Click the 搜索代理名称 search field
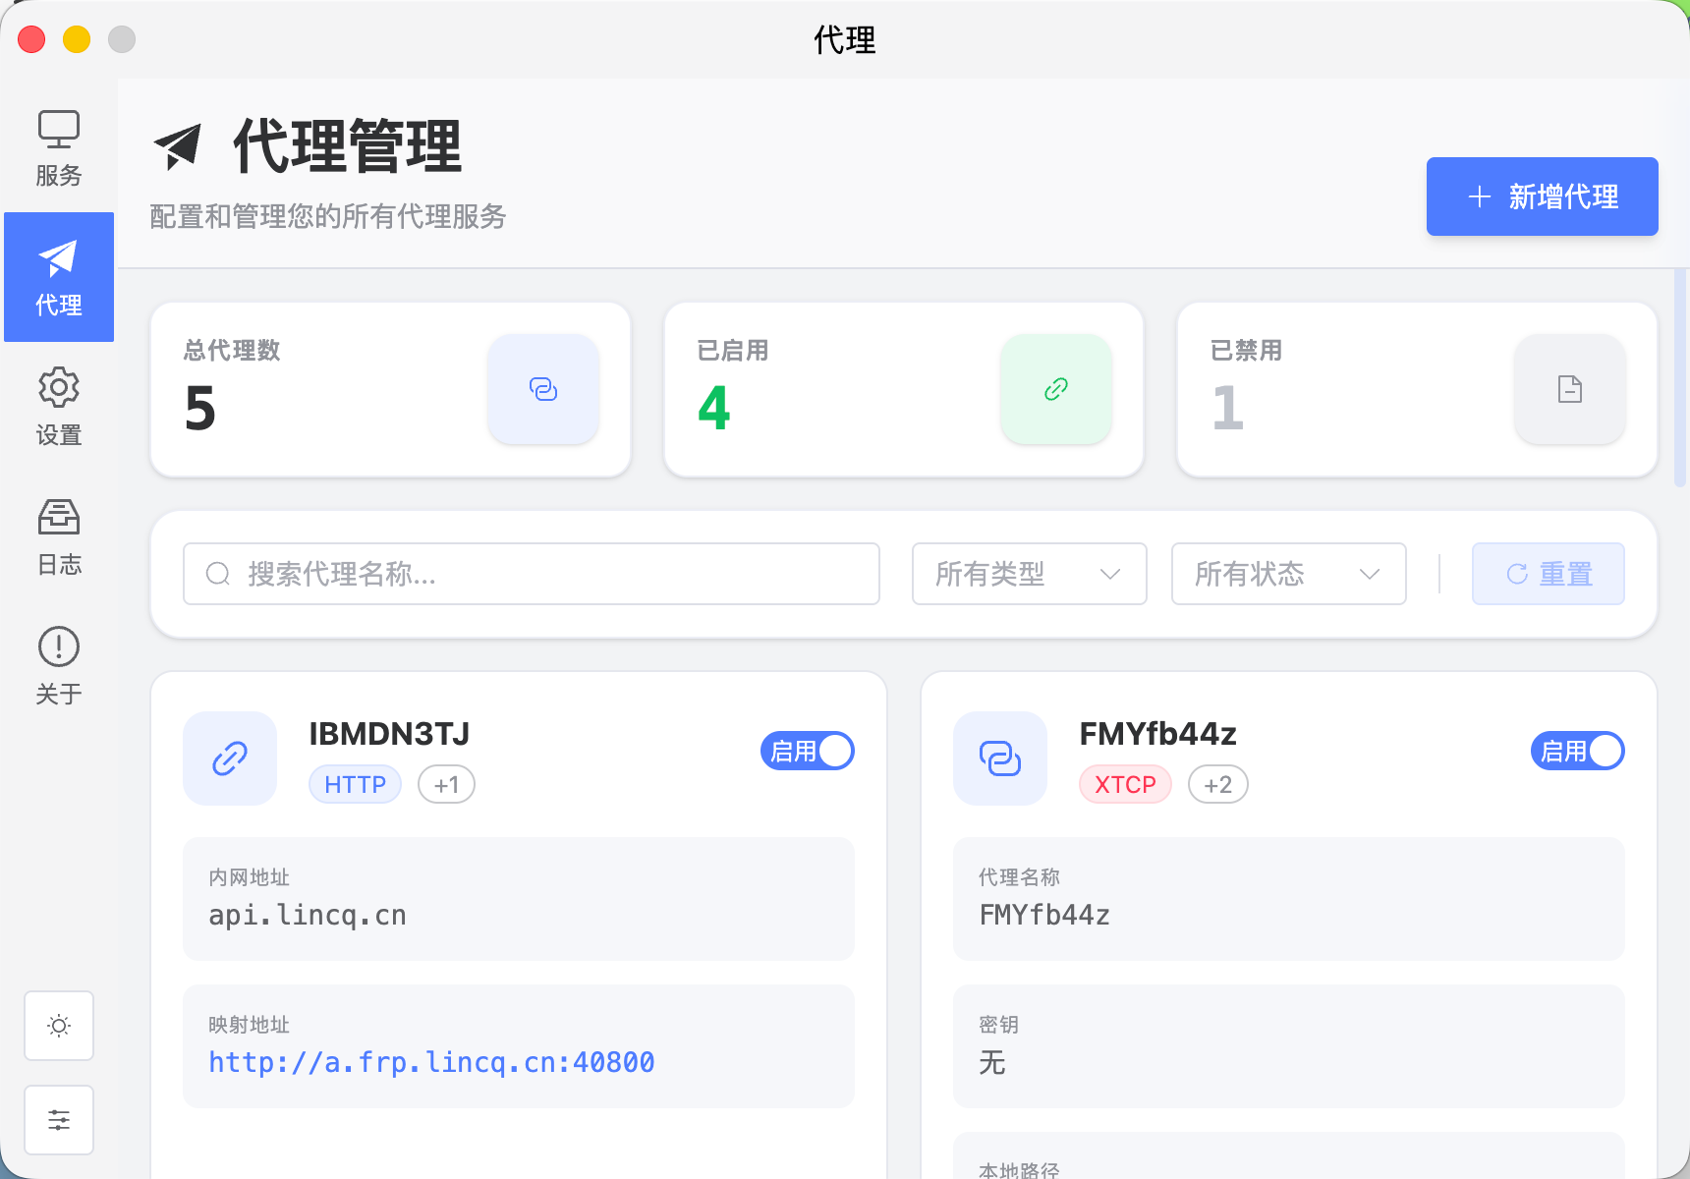Image resolution: width=1690 pixels, height=1179 pixels. pos(531,574)
